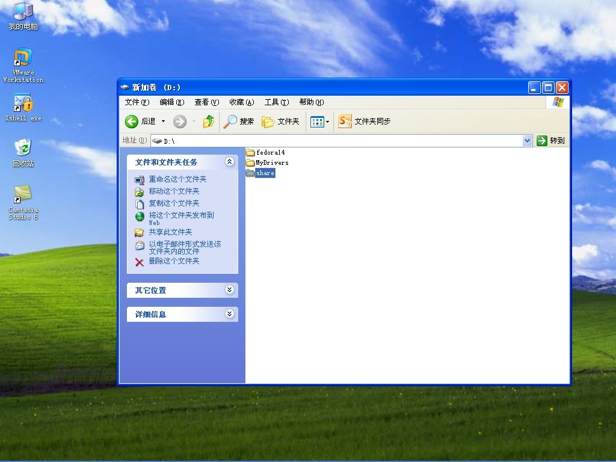Screen dimensions: 616x462
Task: Collapse the 文件和文件夹任务 panel
Action: coord(229,162)
